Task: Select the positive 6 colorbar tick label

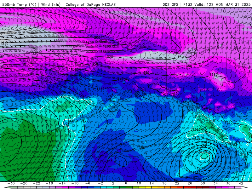Action: click(126, 183)
